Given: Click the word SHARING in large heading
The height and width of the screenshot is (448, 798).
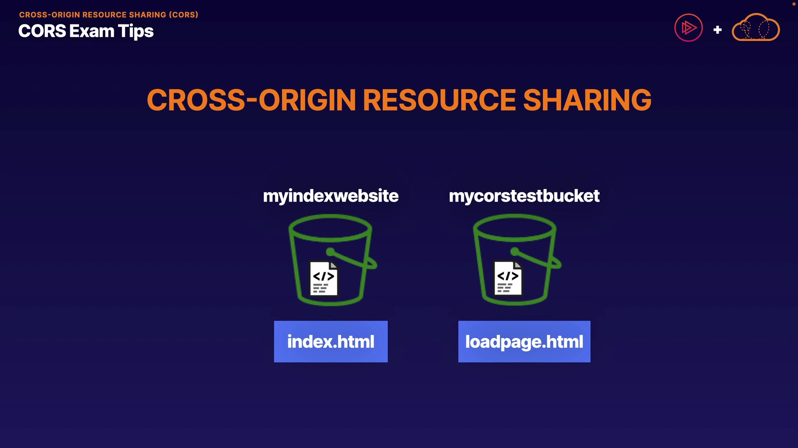Looking at the screenshot, I should point(587,100).
